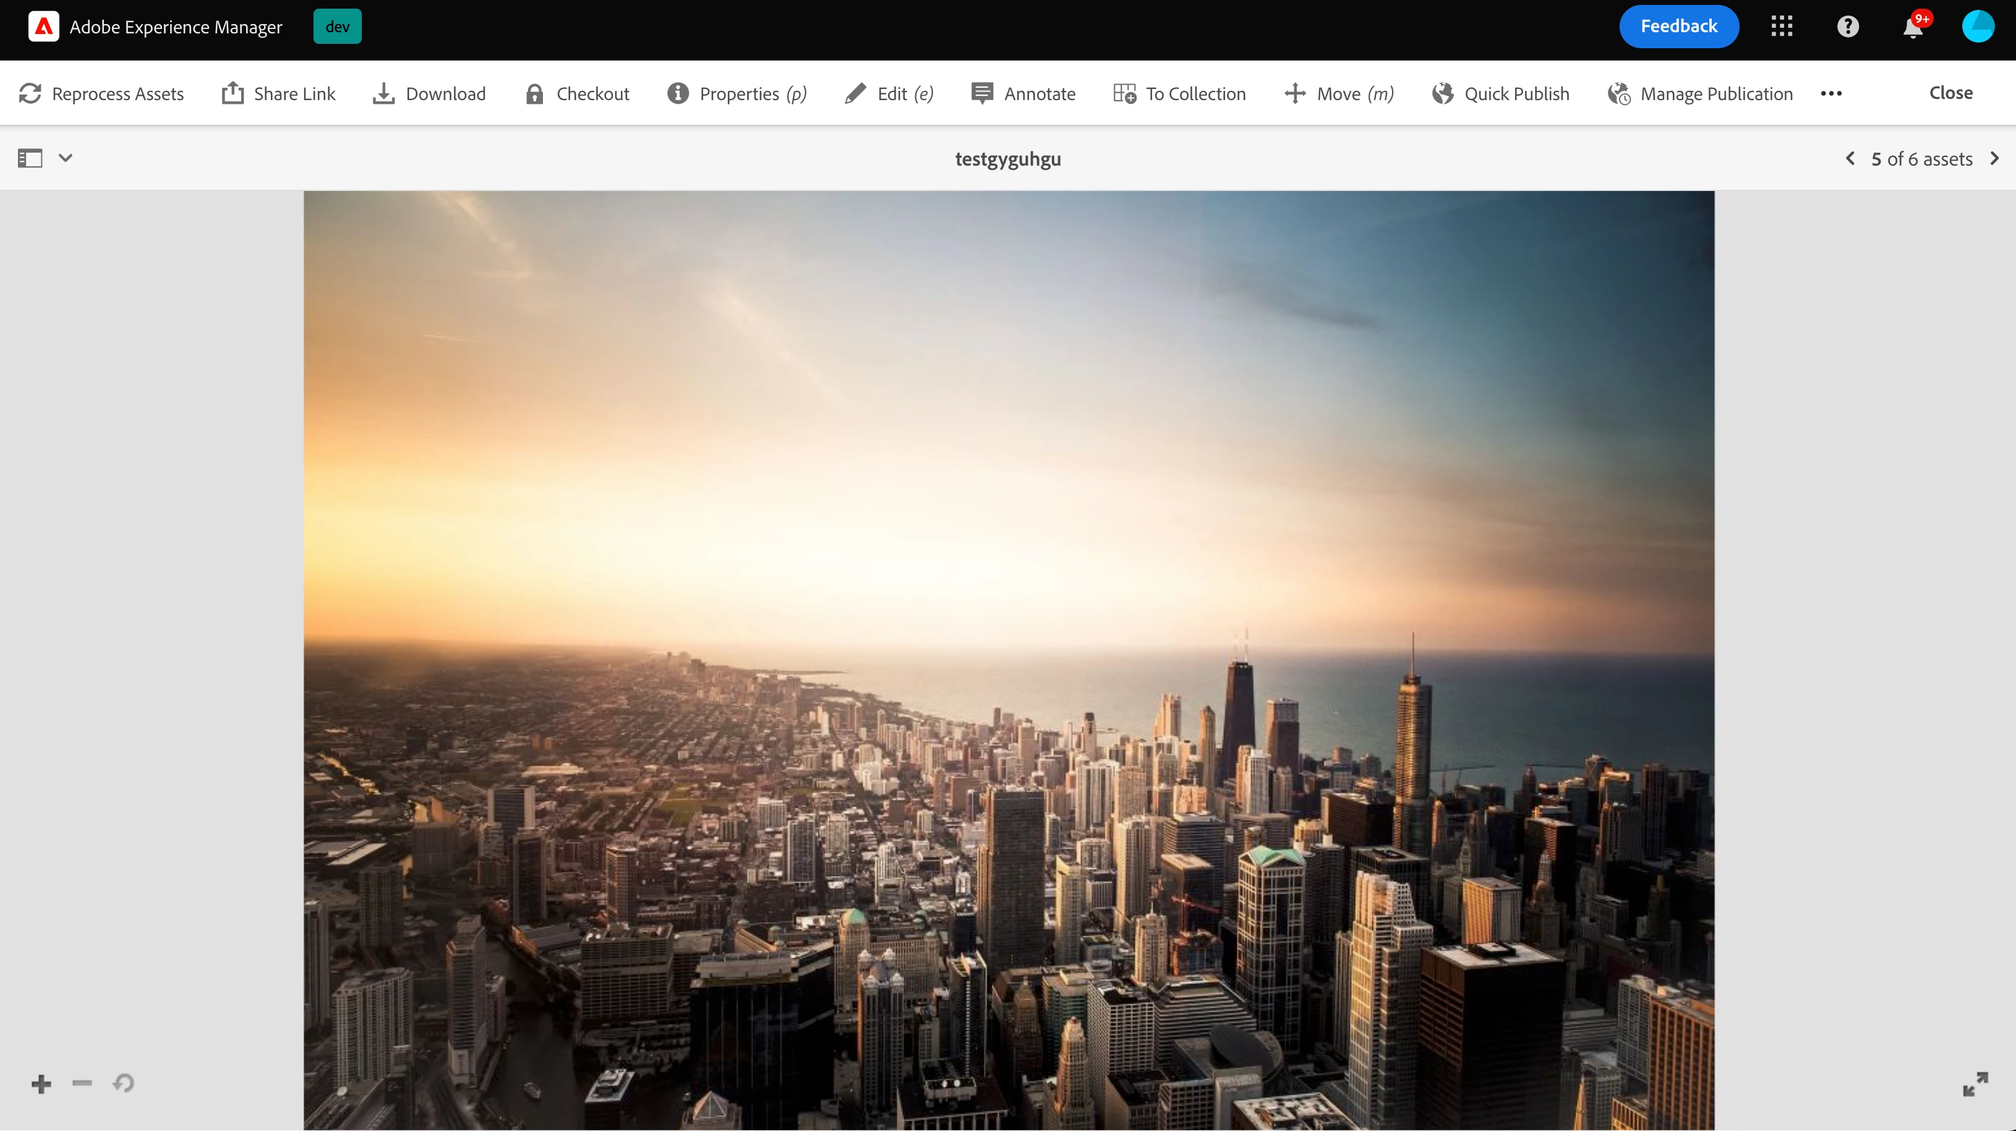Open the notifications bell
The height and width of the screenshot is (1131, 2016).
click(x=1913, y=27)
